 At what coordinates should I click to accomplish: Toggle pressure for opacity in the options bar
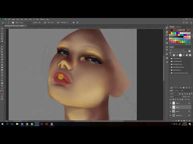coord(45,23)
